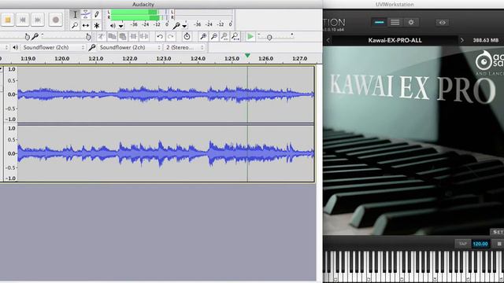Click the green playback level meter

click(x=139, y=15)
